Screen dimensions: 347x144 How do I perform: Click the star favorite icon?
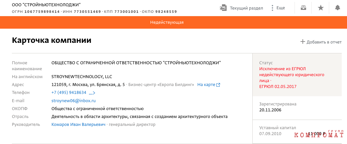point(320,8)
